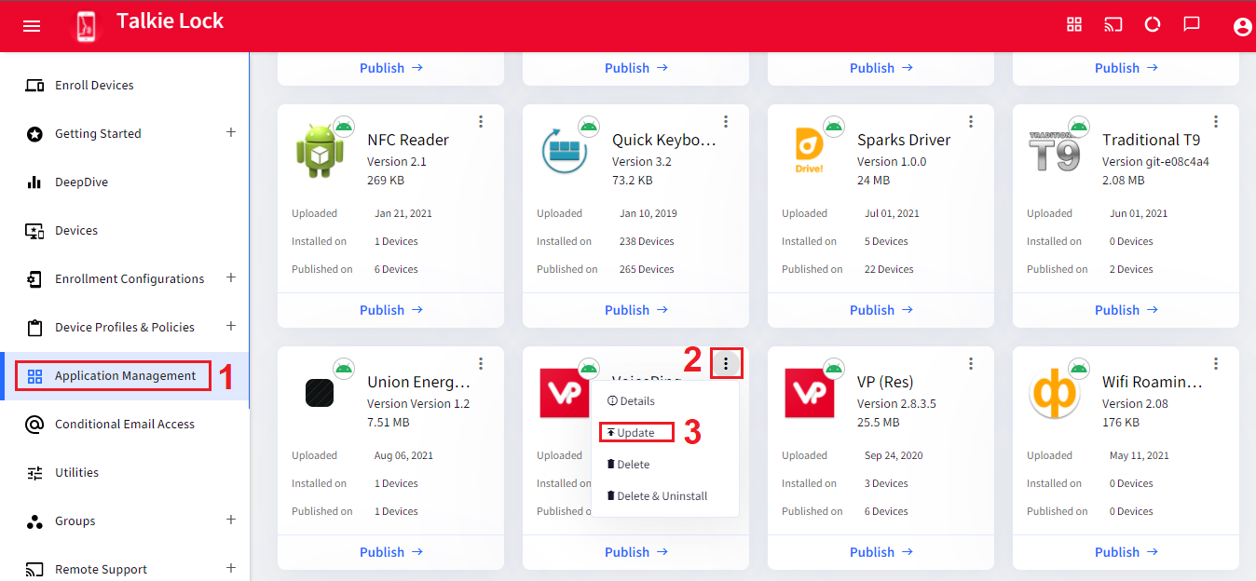The image size is (1256, 581).
Task: Click the Talkie Lock title text
Action: click(170, 20)
